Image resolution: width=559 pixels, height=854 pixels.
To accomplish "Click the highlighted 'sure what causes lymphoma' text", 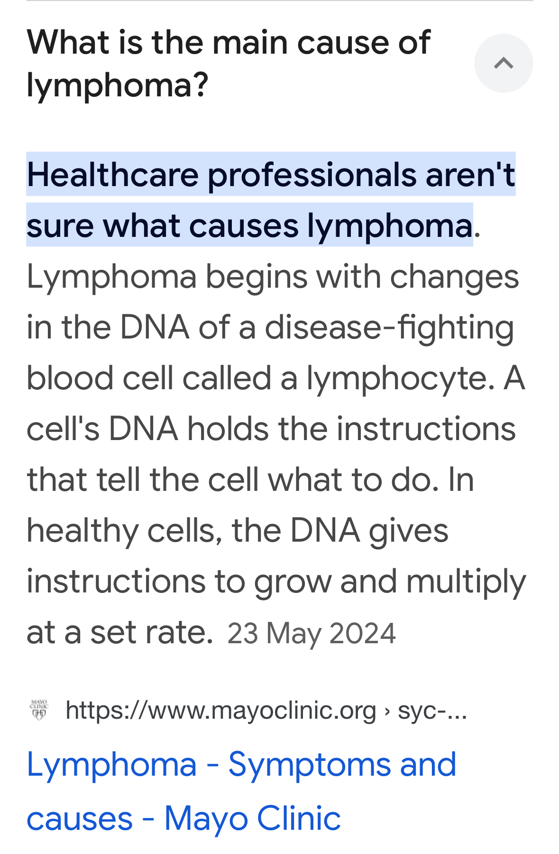I will pyautogui.click(x=249, y=225).
